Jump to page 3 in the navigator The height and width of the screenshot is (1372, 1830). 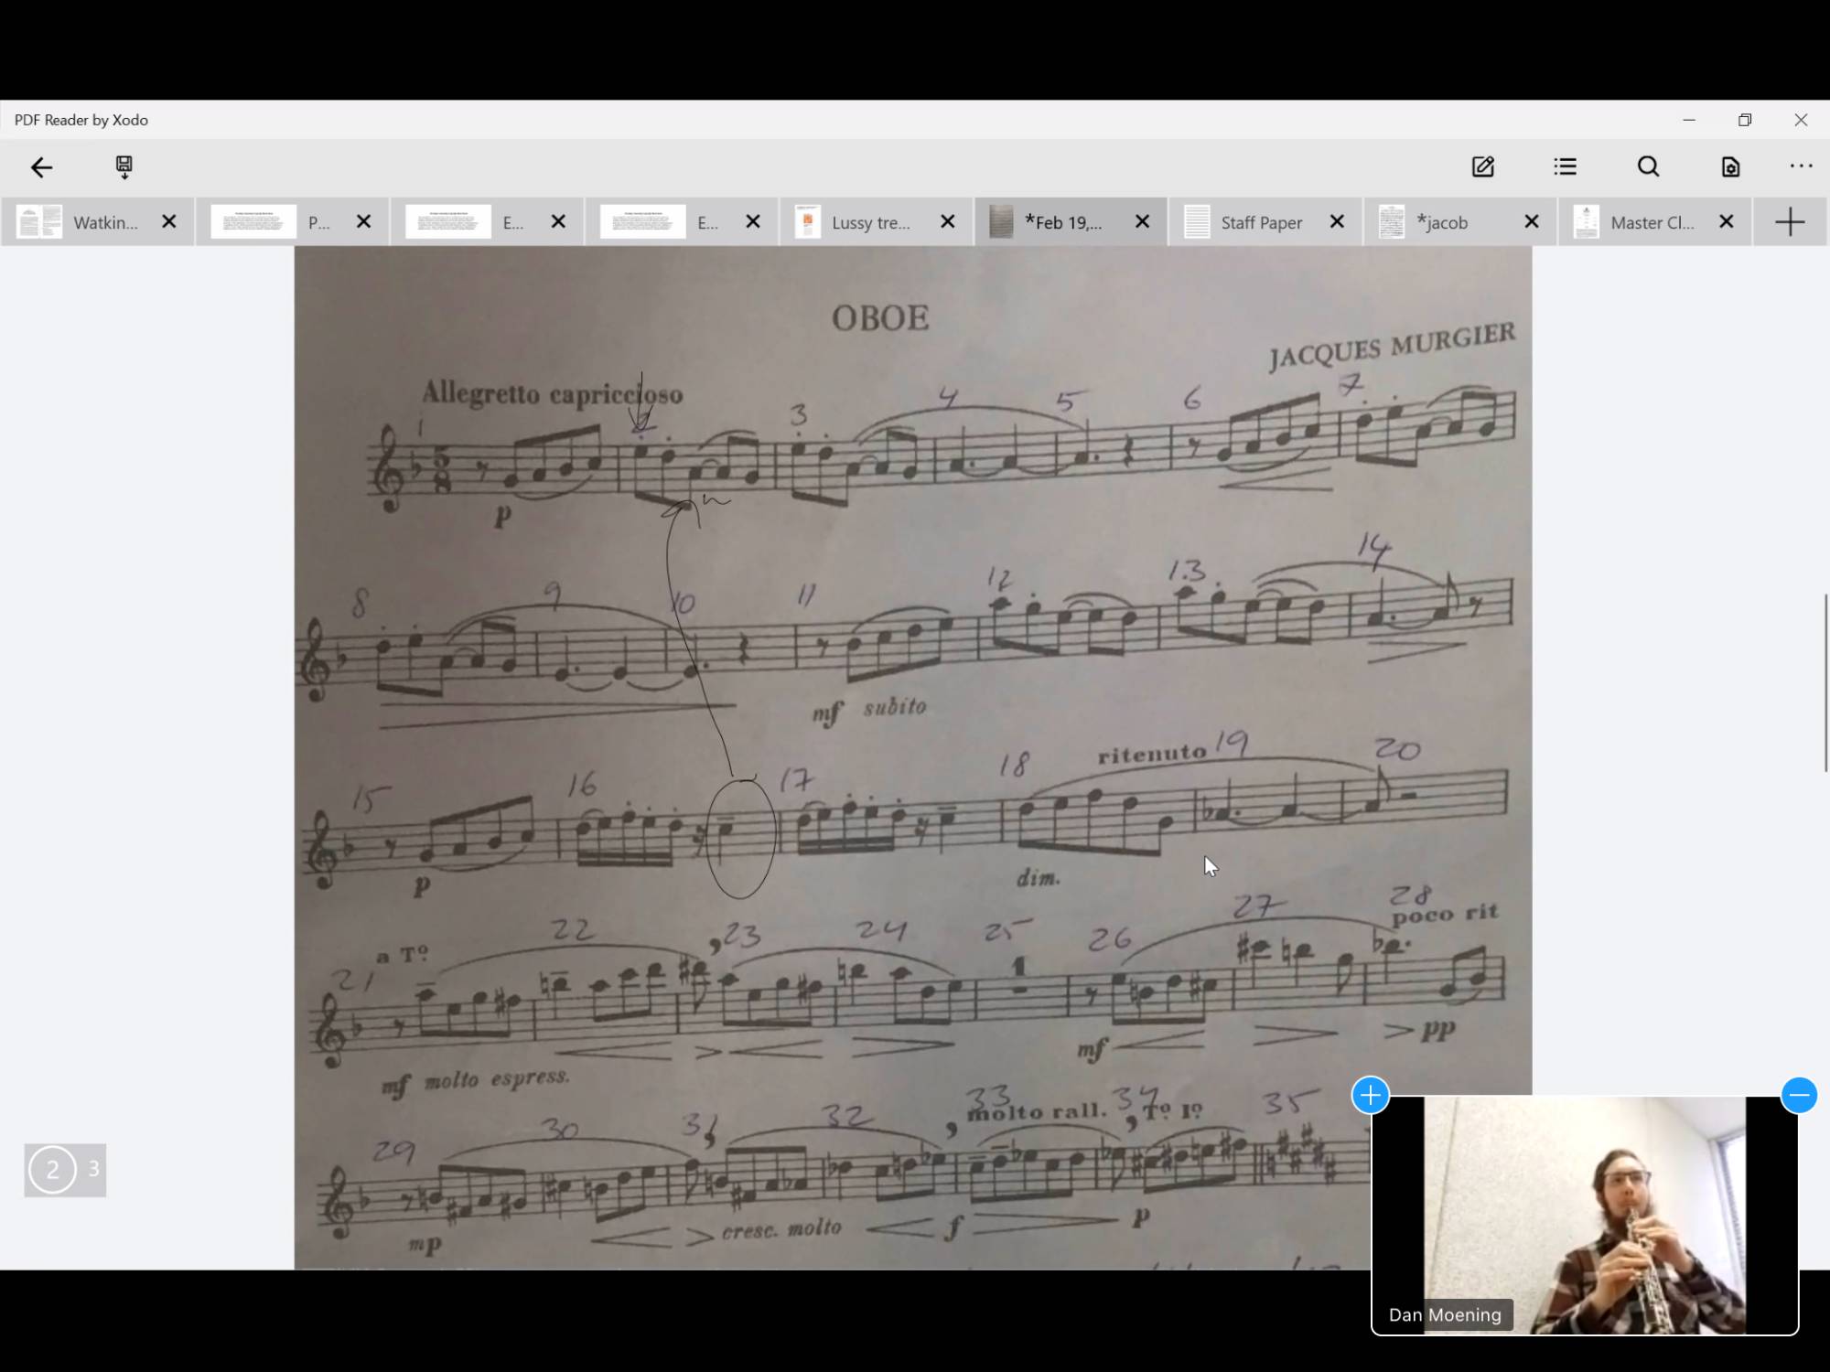pos(92,1169)
